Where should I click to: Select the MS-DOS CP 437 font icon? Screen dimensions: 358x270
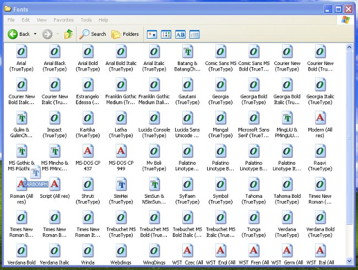pyautogui.click(x=88, y=151)
